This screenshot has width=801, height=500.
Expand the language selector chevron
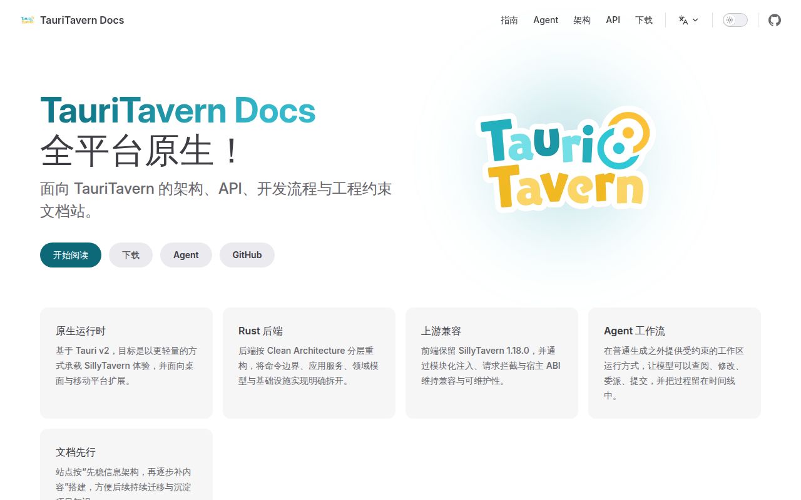(x=695, y=20)
